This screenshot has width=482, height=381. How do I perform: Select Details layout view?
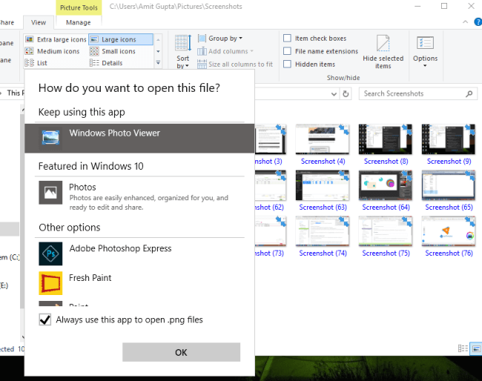pos(106,63)
